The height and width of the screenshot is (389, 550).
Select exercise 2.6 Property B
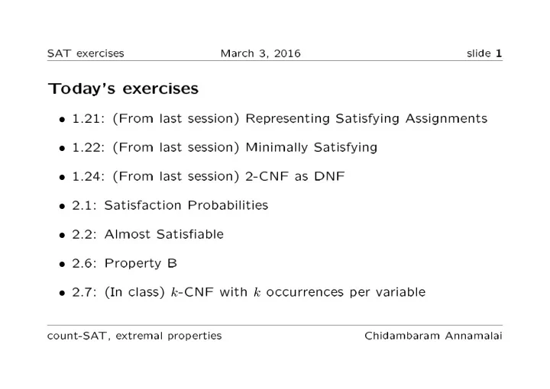125,263
